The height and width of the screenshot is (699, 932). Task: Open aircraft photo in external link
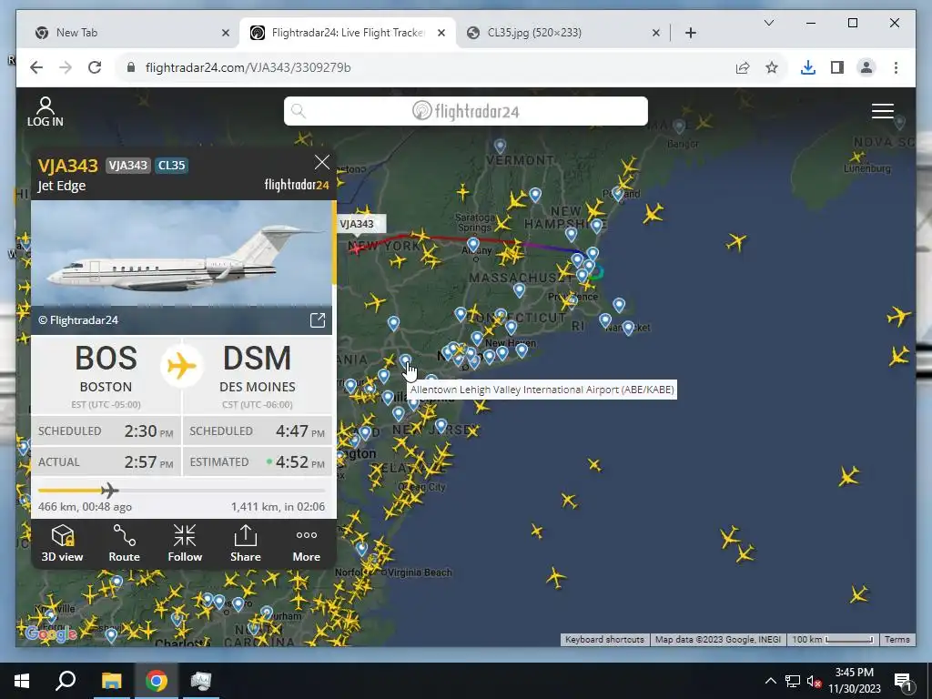click(318, 320)
